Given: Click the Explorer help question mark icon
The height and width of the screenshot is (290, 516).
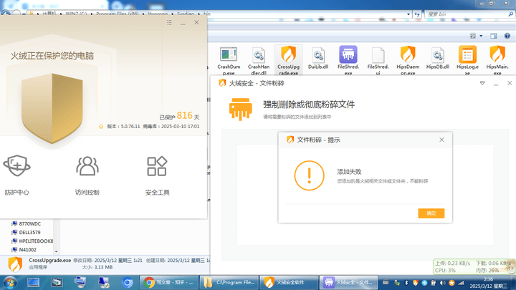Looking at the screenshot, I should point(507,36).
